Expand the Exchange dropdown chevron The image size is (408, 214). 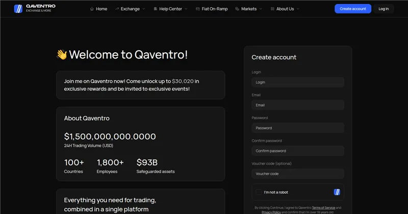(144, 9)
